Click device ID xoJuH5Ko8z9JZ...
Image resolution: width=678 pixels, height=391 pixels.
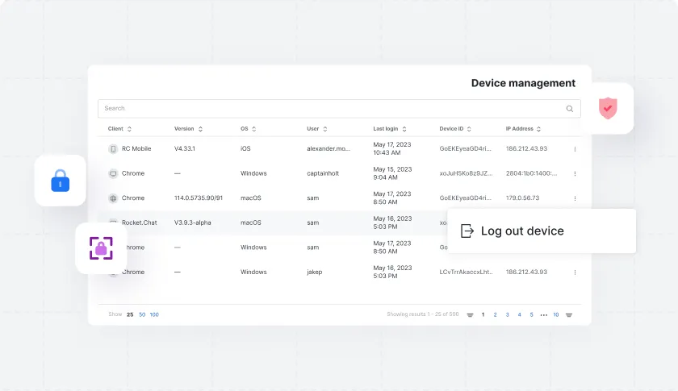point(466,173)
